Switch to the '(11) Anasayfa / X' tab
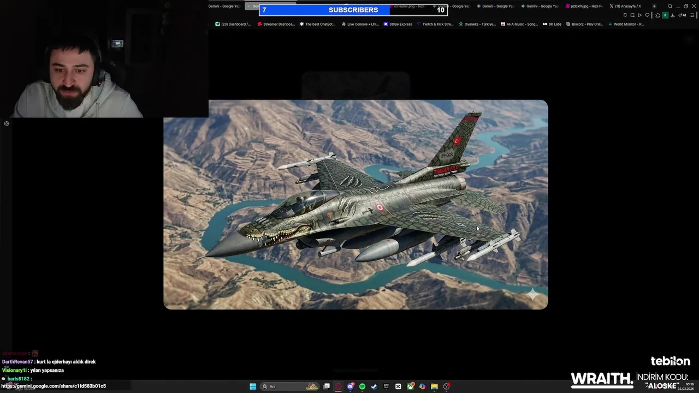 pyautogui.click(x=626, y=6)
